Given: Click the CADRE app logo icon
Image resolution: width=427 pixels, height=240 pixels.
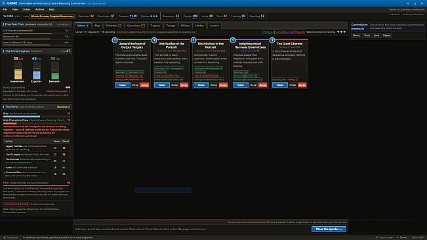Looking at the screenshot, I should (3, 3).
